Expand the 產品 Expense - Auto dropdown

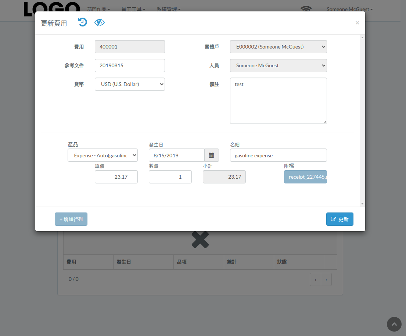pyautogui.click(x=103, y=155)
